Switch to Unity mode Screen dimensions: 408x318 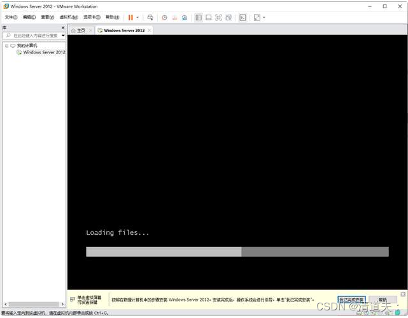[x=229, y=17]
